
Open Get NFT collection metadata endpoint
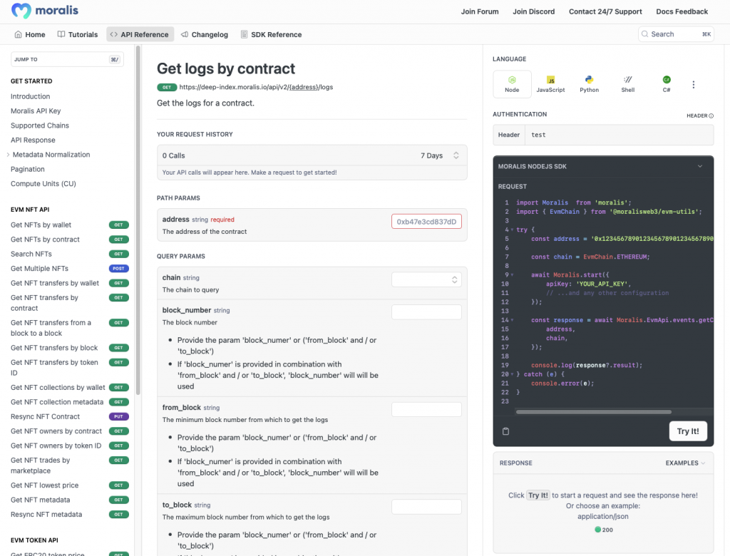click(x=57, y=402)
